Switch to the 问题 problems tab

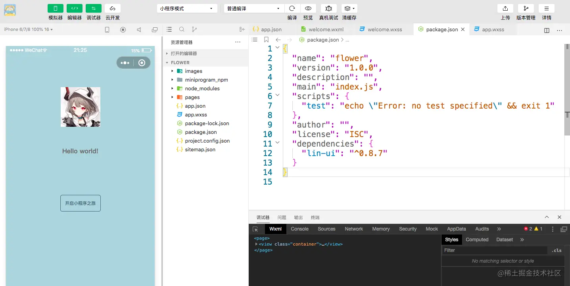click(x=282, y=217)
